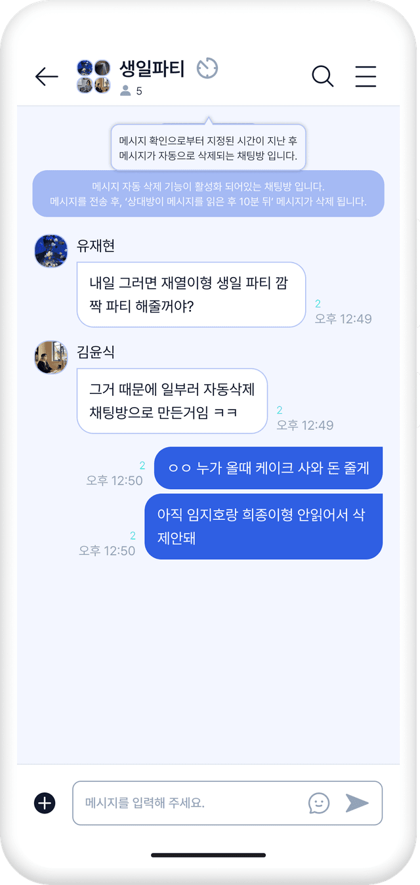Tap the search icon to find messages

pos(322,76)
